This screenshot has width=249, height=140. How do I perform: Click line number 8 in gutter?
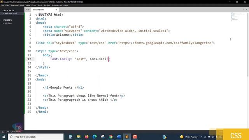[30, 43]
